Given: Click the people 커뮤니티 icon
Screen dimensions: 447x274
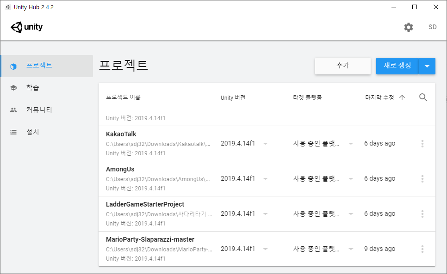Looking at the screenshot, I should [x=13, y=110].
